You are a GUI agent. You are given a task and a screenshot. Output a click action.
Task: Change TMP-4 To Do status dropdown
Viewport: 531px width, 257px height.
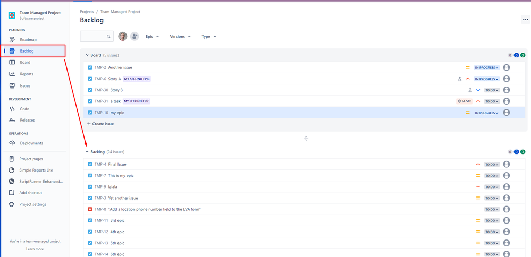point(492,165)
